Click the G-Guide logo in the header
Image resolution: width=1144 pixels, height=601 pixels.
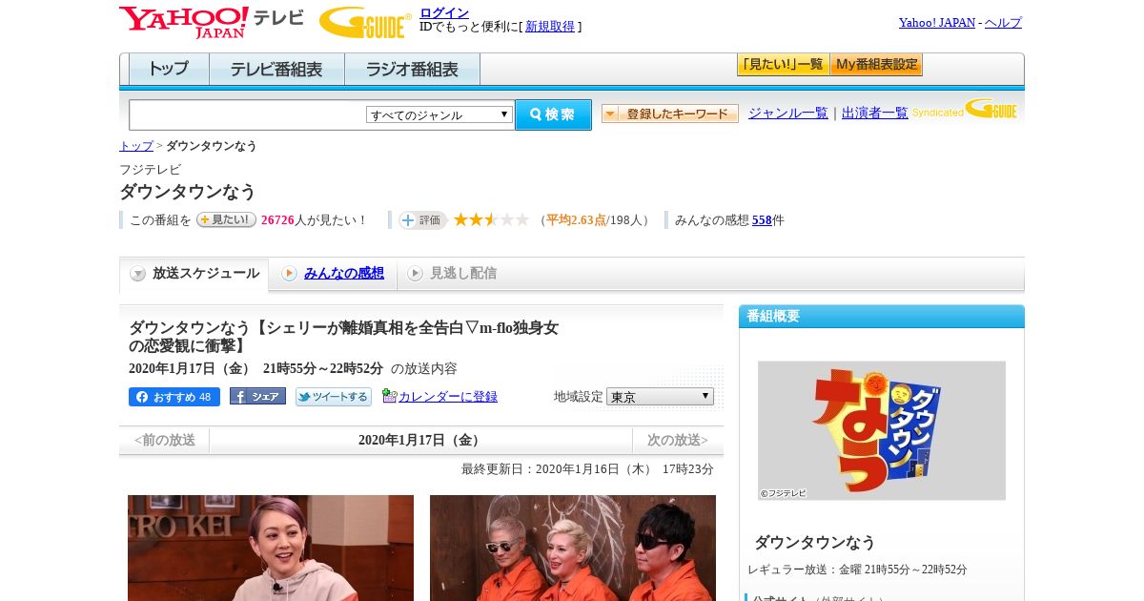point(365,22)
